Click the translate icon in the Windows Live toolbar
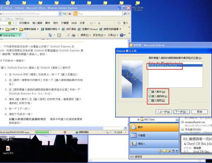 tap(99, 23)
